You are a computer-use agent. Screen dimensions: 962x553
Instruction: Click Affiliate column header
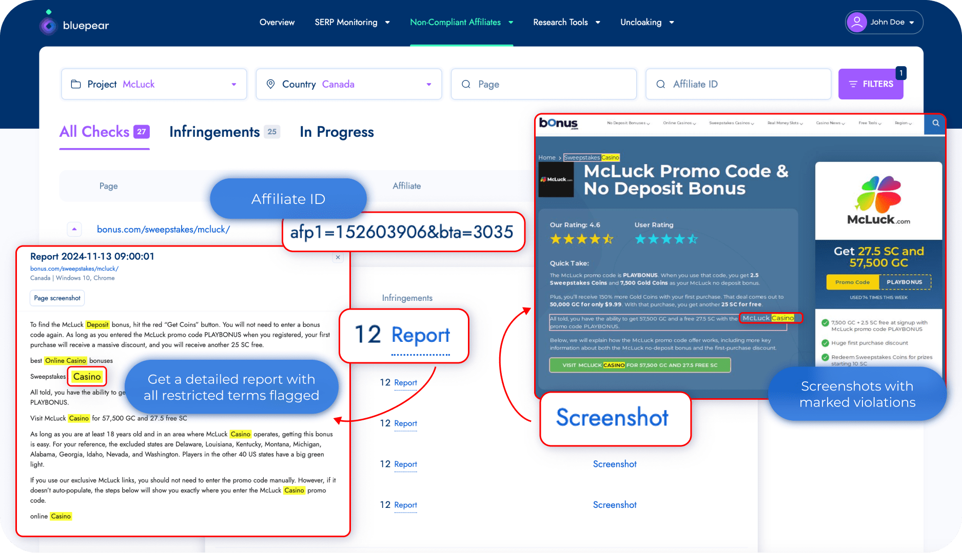tap(407, 186)
